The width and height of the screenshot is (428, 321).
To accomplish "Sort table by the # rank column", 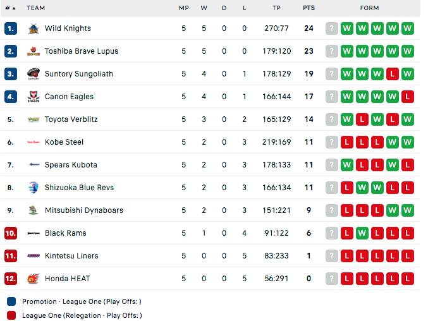I will click(10, 8).
